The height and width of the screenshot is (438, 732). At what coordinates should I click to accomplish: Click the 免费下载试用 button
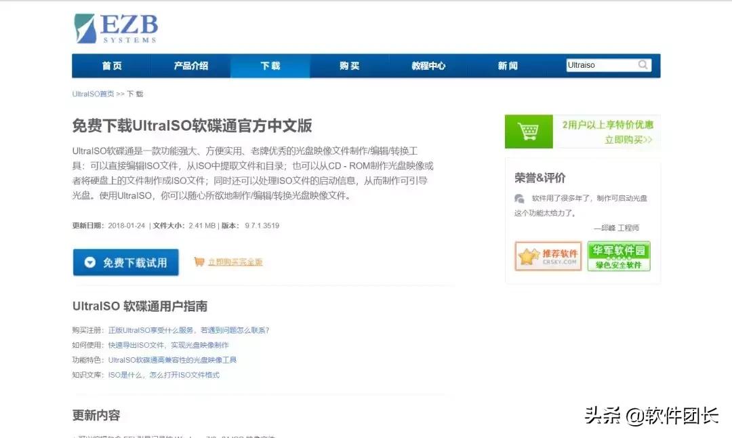(125, 263)
